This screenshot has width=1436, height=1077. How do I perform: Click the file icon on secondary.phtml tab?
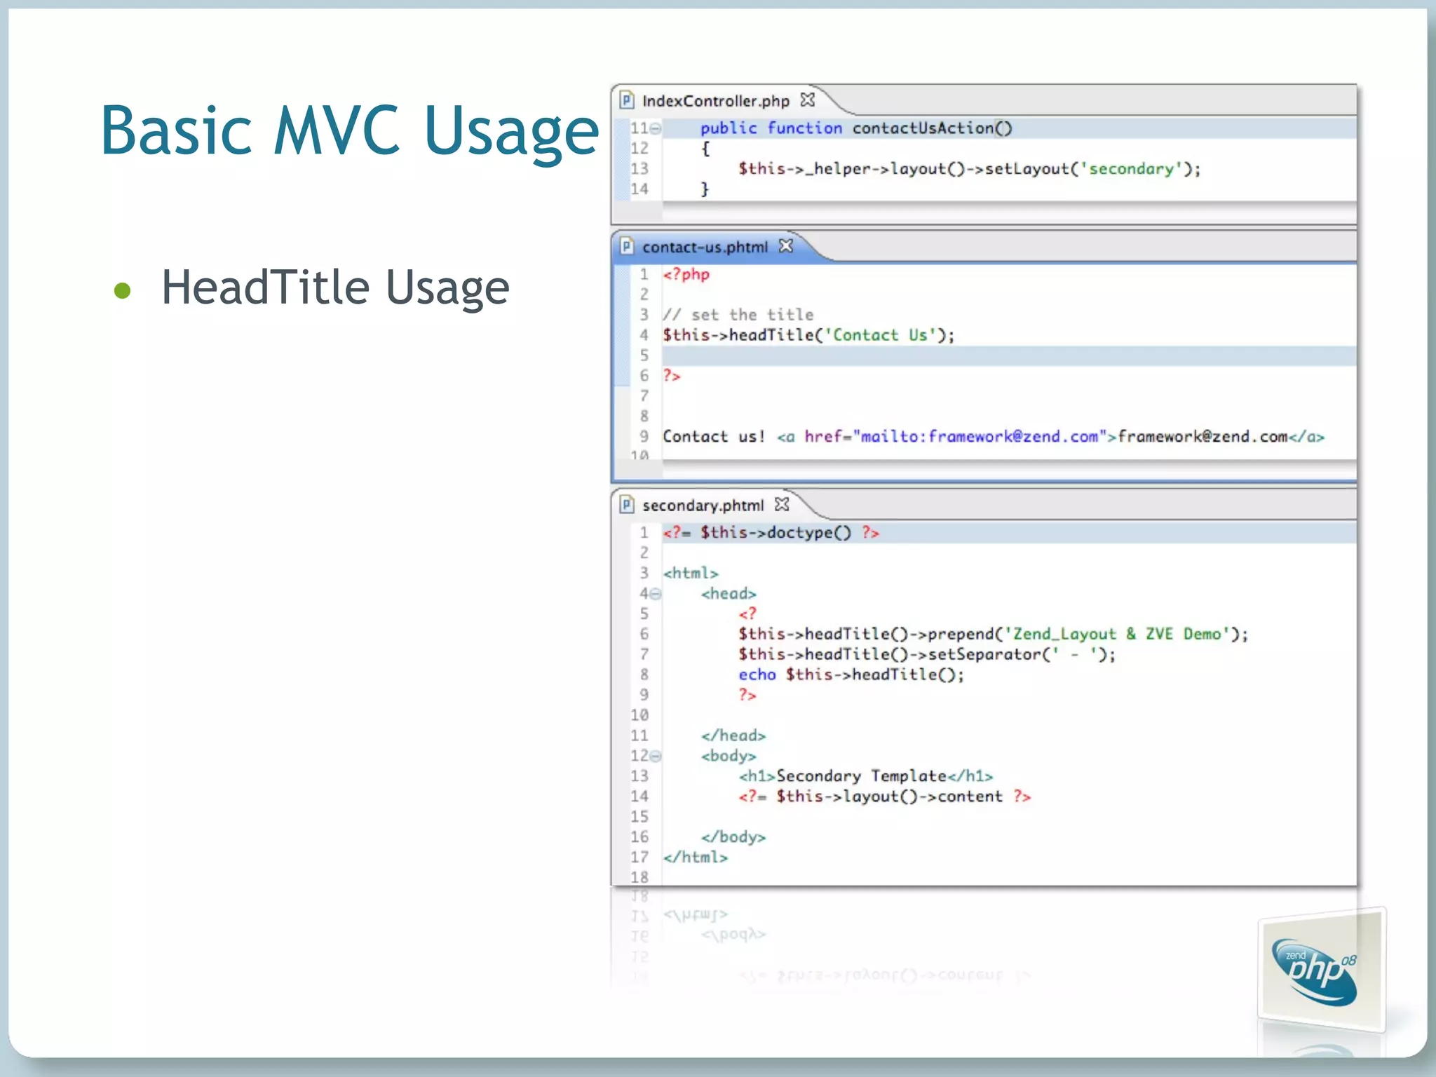[x=627, y=505]
